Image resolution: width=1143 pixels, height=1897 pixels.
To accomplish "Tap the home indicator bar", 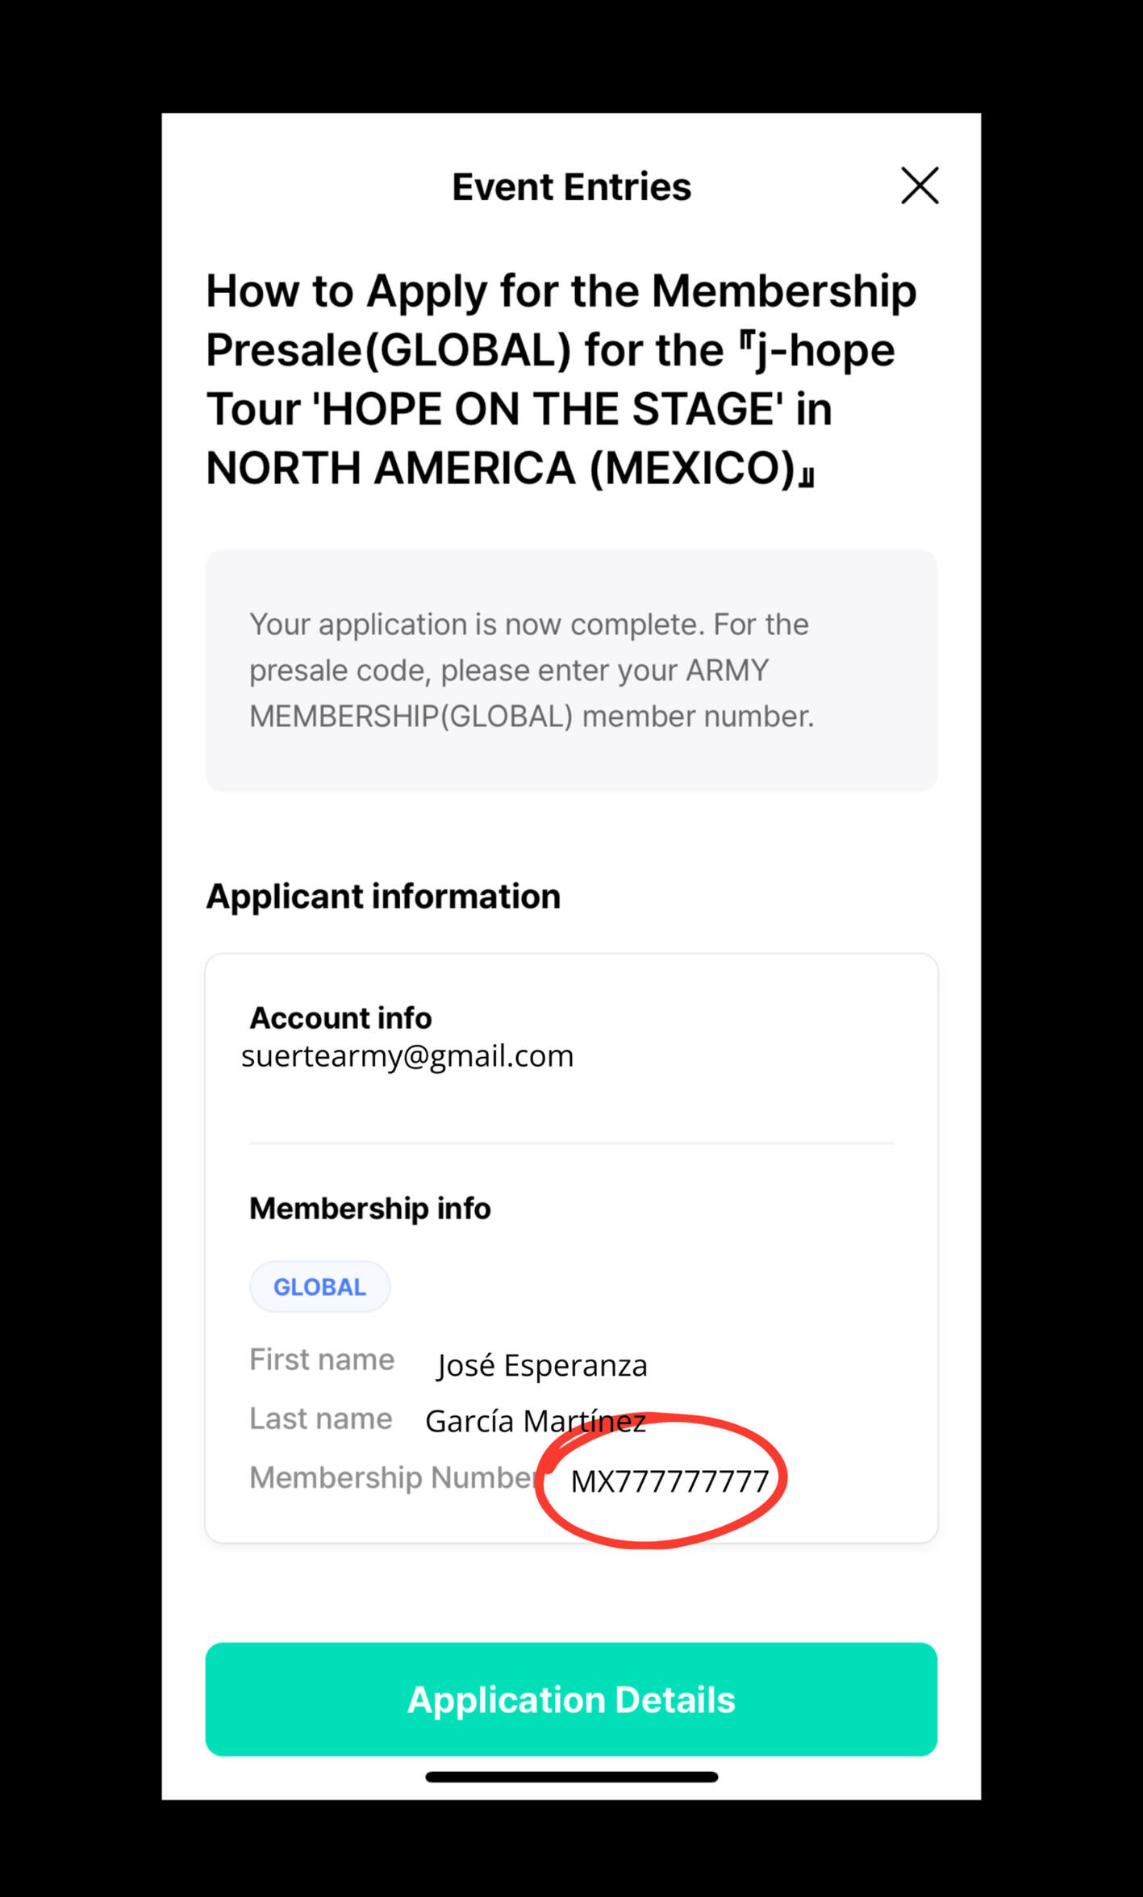I will coord(571,1777).
